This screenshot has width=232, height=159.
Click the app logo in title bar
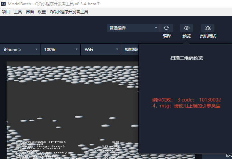tap(3, 4)
